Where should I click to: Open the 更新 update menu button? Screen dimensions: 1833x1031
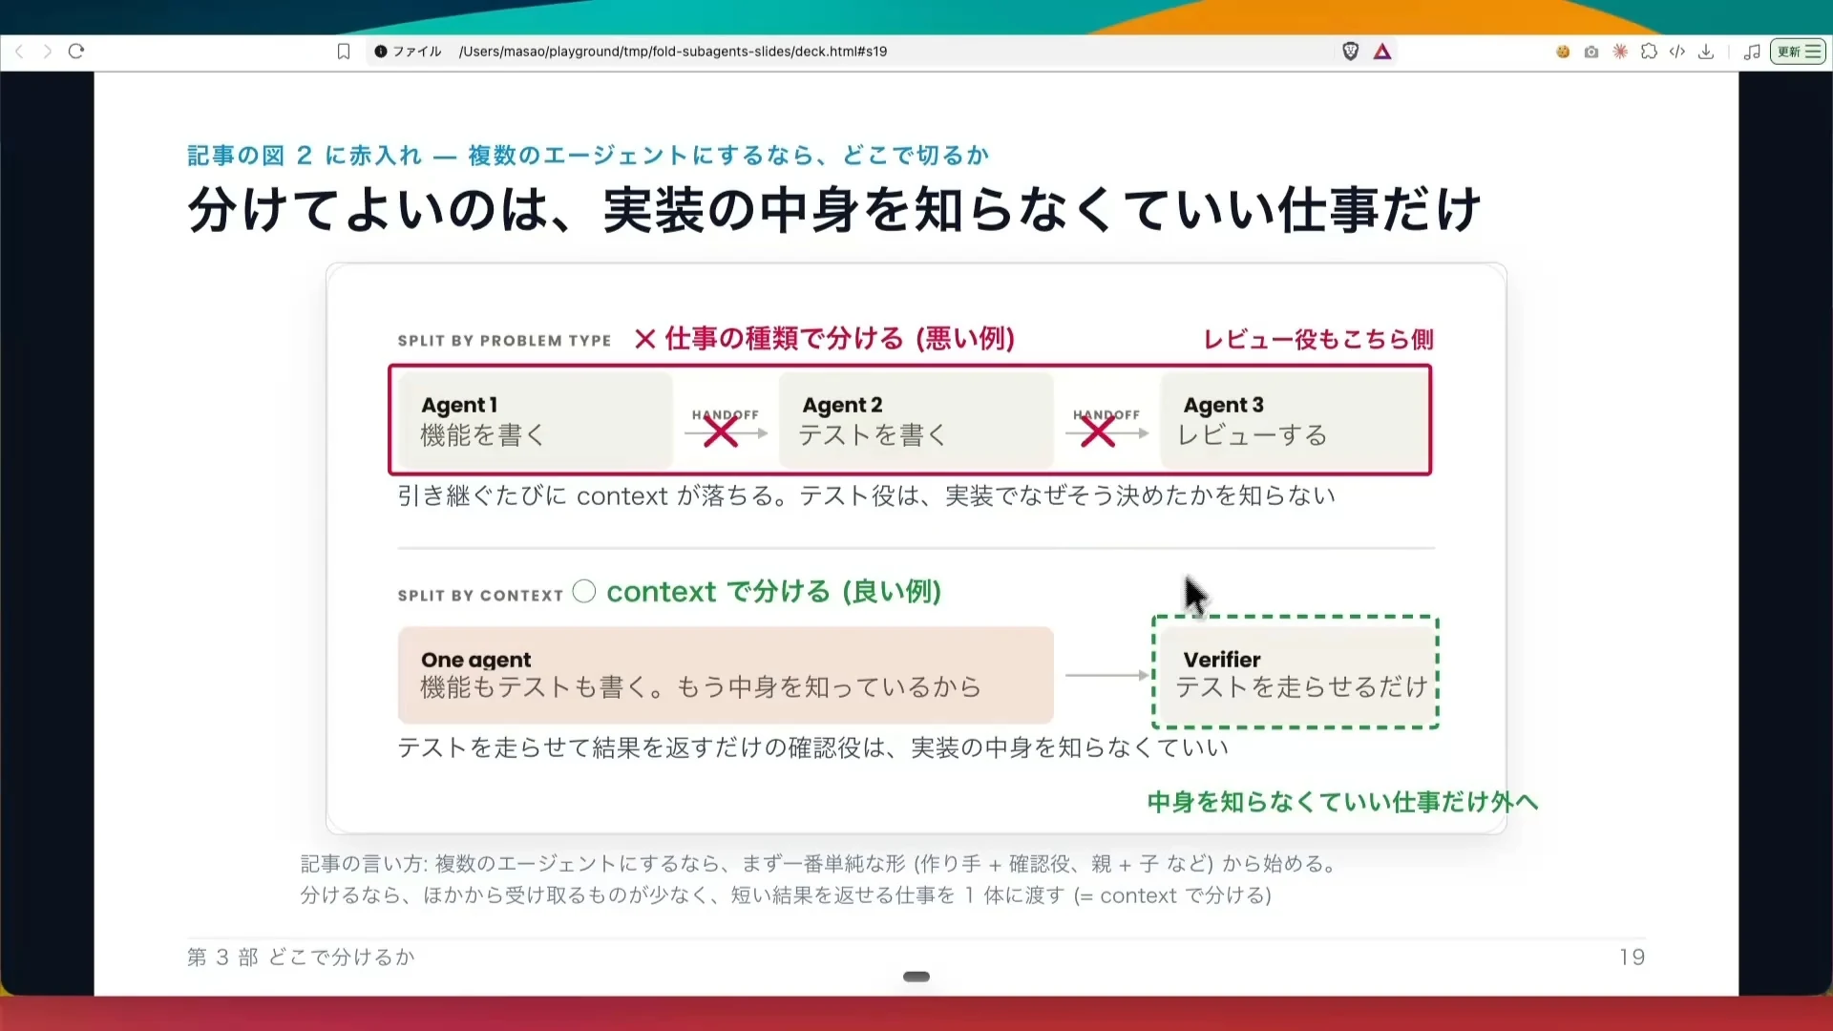[1799, 52]
